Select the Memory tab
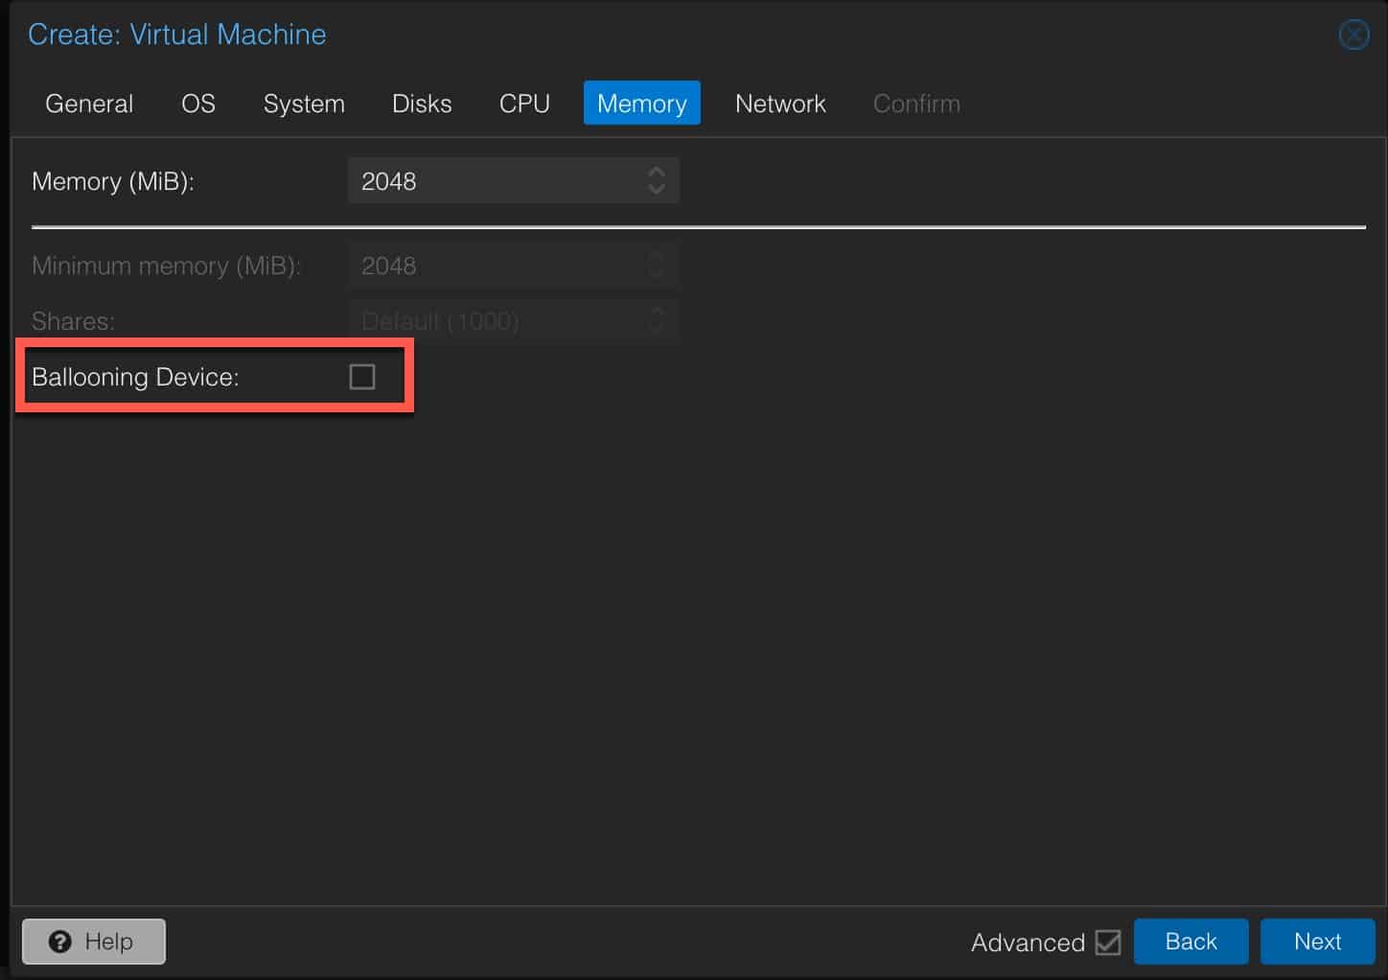The width and height of the screenshot is (1388, 980). (642, 104)
